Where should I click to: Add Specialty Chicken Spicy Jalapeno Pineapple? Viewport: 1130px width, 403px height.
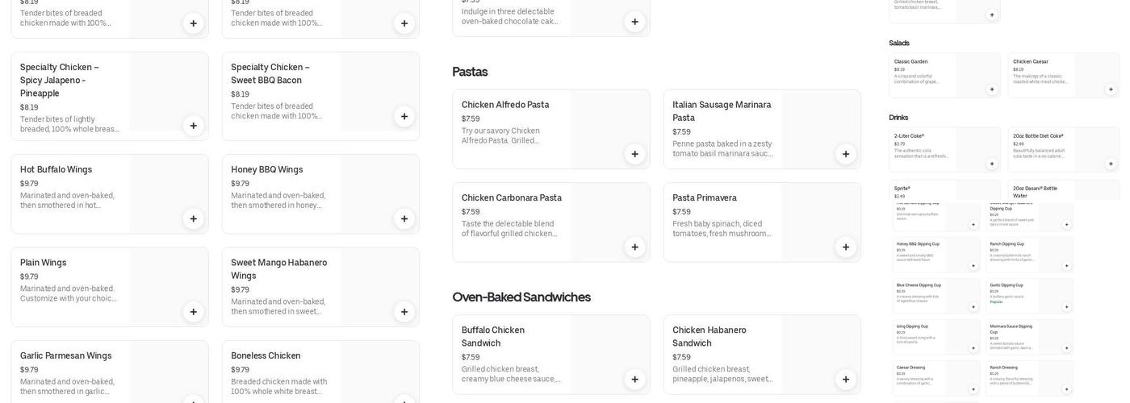click(194, 126)
